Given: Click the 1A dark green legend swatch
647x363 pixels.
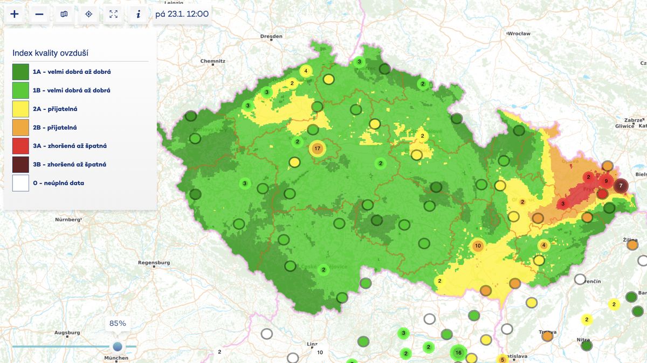Looking at the screenshot, I should pos(20,72).
